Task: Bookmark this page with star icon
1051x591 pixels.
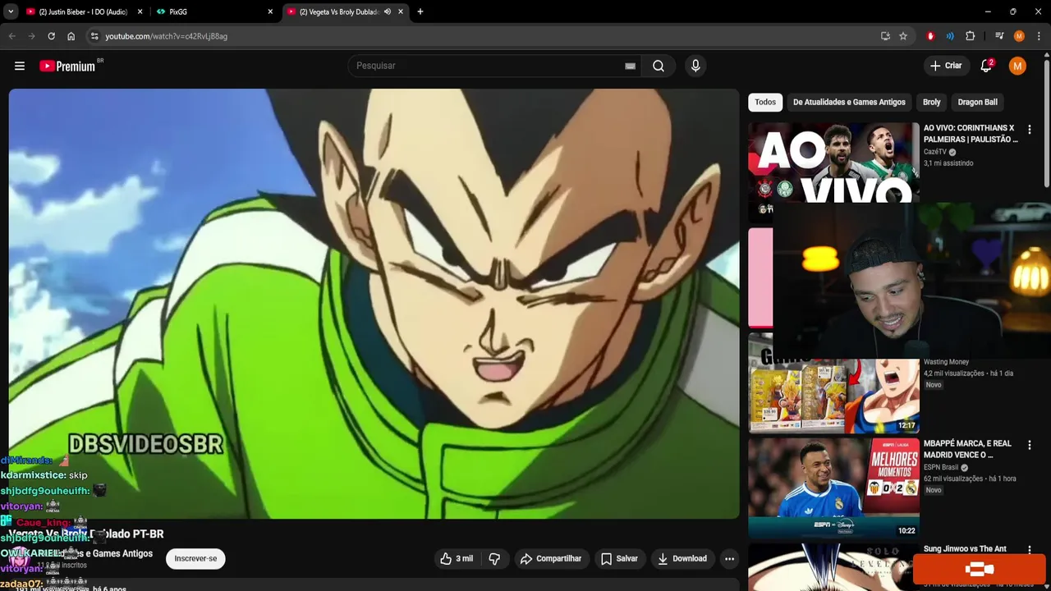Action: tap(903, 36)
